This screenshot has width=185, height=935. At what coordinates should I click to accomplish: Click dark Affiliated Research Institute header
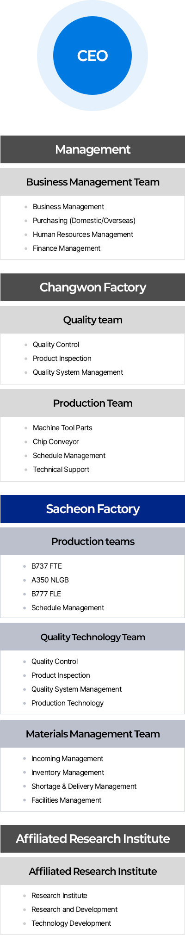click(92, 839)
